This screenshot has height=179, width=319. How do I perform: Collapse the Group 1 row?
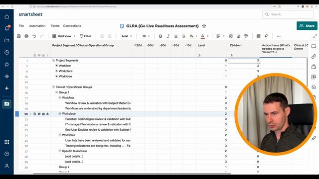(x=56, y=92)
